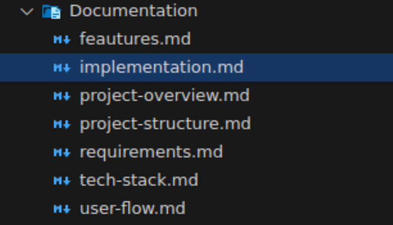Click the markdown icon beside user-flow.md

[62, 209]
